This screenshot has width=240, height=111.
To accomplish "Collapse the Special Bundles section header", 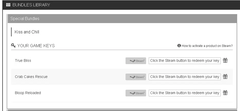I will coord(122,19).
